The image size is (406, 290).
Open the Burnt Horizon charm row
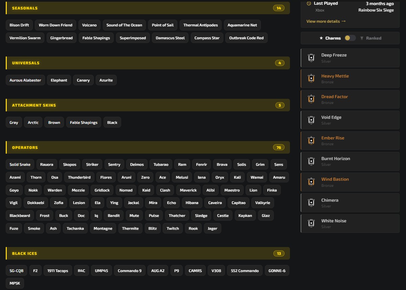point(350,161)
